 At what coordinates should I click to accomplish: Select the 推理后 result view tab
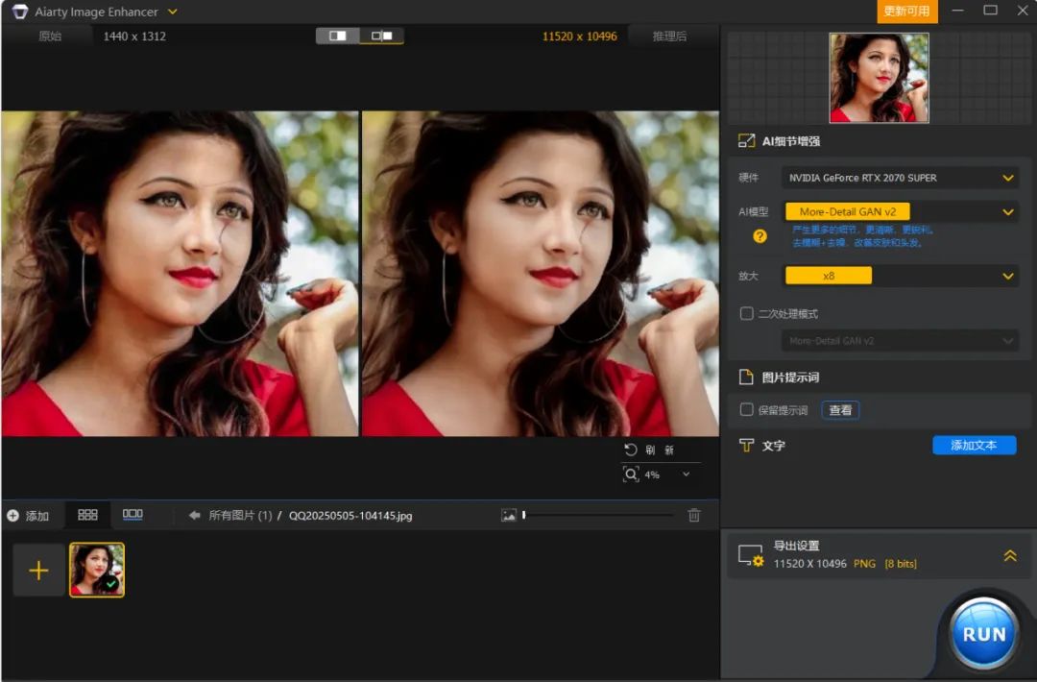click(669, 37)
